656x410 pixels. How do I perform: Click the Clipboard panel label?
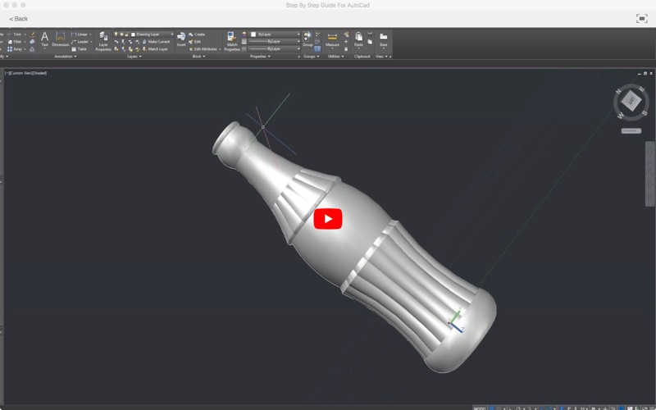pos(362,57)
